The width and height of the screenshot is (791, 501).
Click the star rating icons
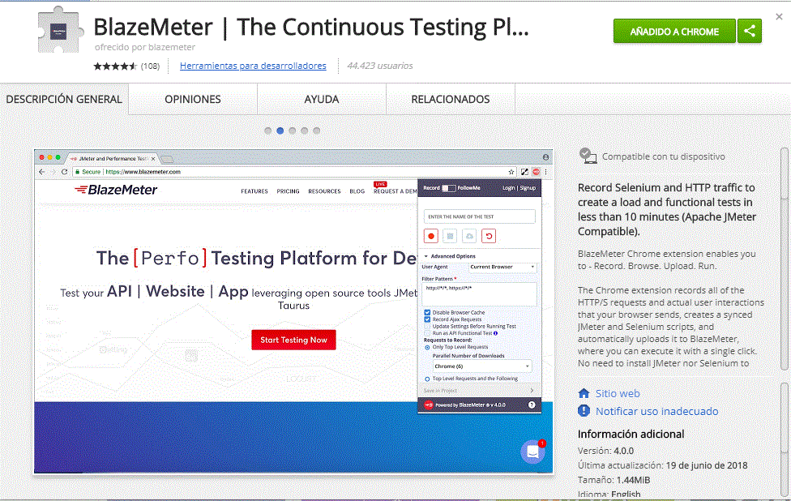click(x=115, y=66)
